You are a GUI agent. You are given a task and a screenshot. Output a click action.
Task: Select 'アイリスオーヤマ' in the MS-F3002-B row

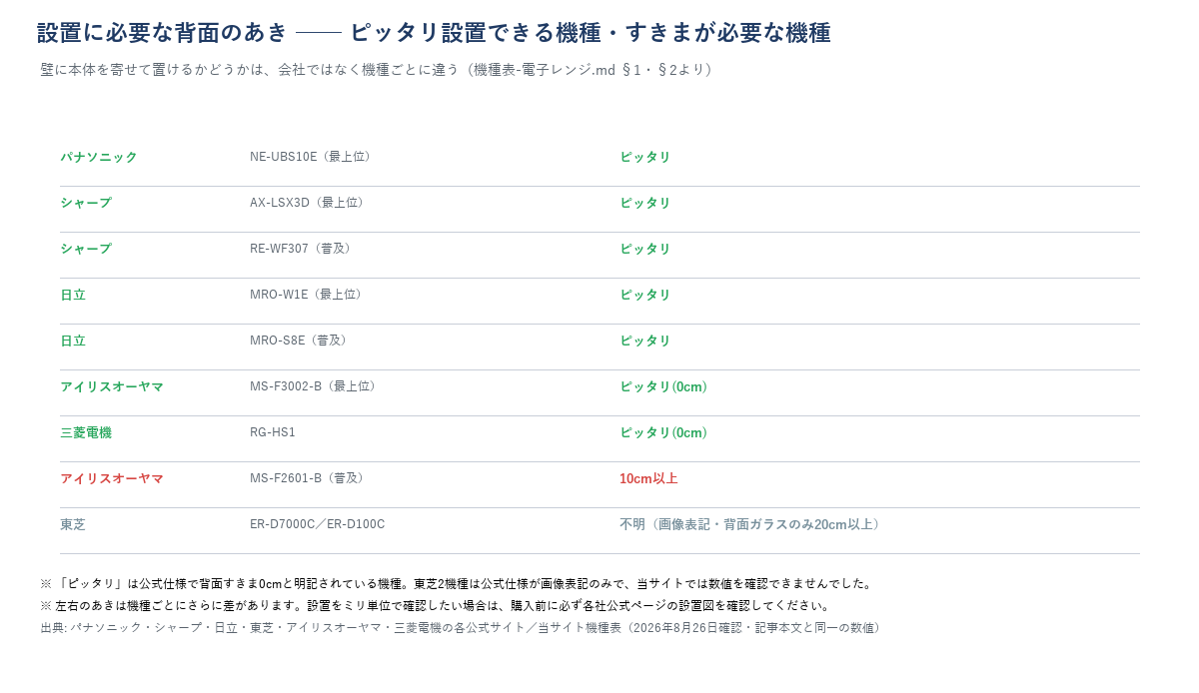112,386
